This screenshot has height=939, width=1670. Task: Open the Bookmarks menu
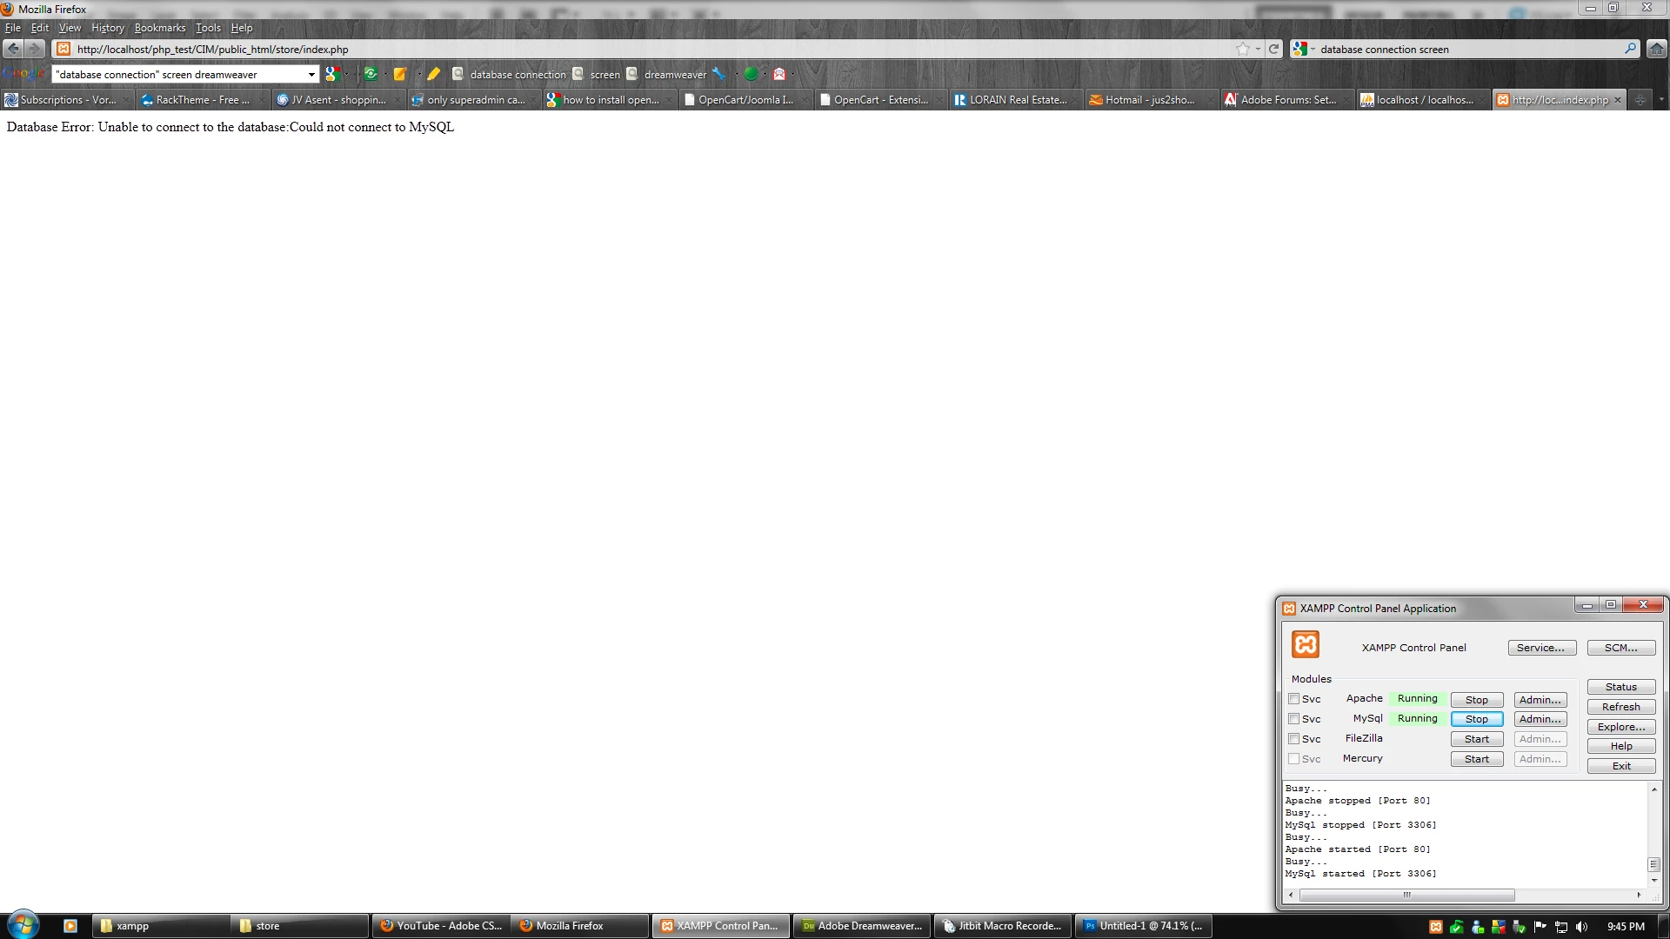[x=159, y=28]
